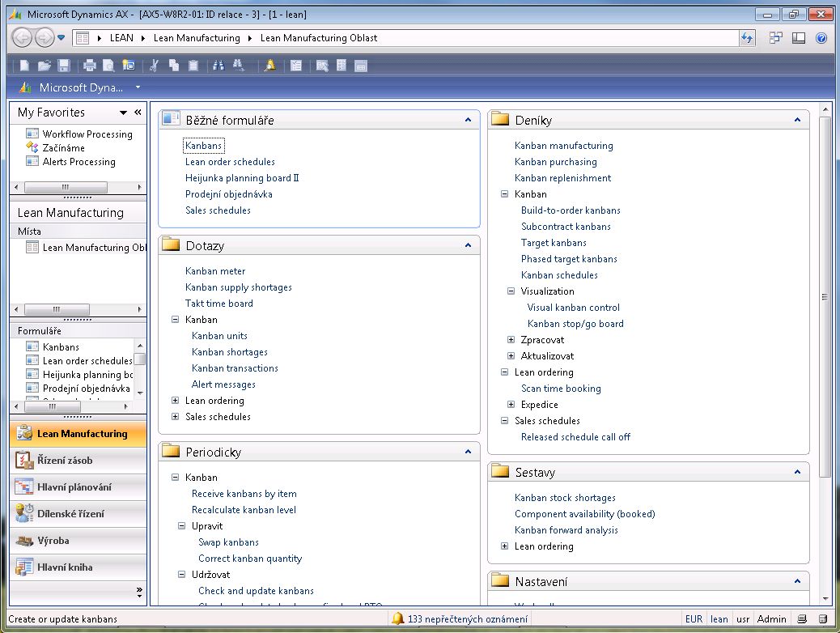The height and width of the screenshot is (633, 840).
Task: Click the alert bell toolbar icon
Action: click(270, 66)
